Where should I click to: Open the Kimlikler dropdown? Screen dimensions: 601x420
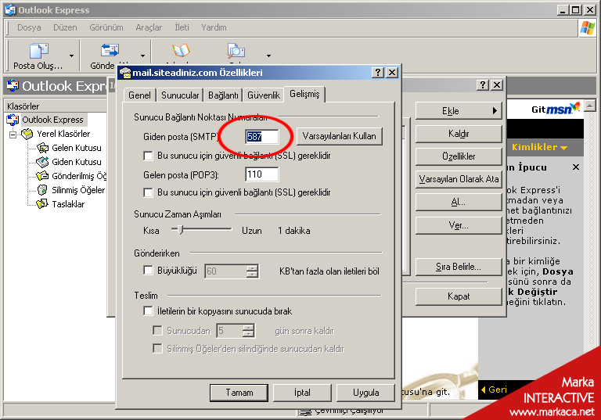[x=539, y=147]
